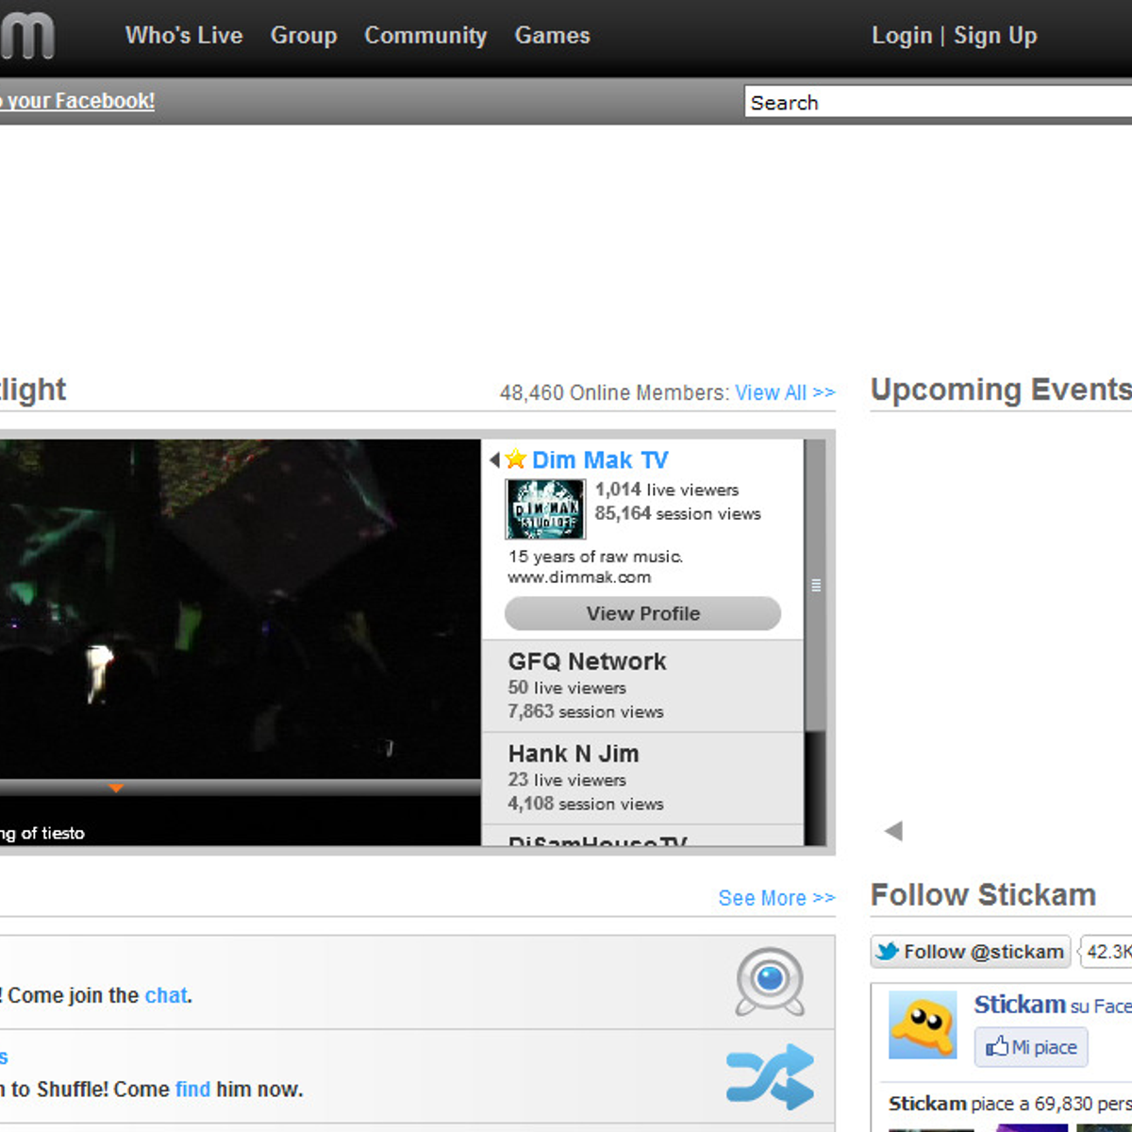Select Hank N Jim in the live list
This screenshot has height=1132, width=1132.
(x=643, y=778)
